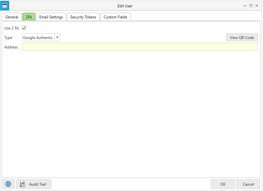The width and height of the screenshot is (263, 191).
Task: Focus the Address input field
Action: point(140,47)
